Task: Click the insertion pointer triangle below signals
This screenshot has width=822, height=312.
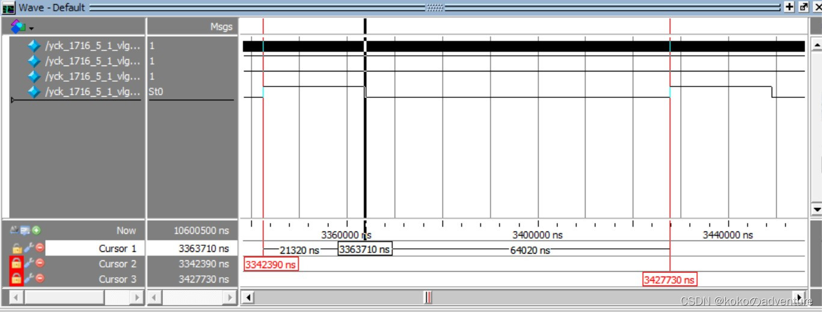Action: point(13,100)
